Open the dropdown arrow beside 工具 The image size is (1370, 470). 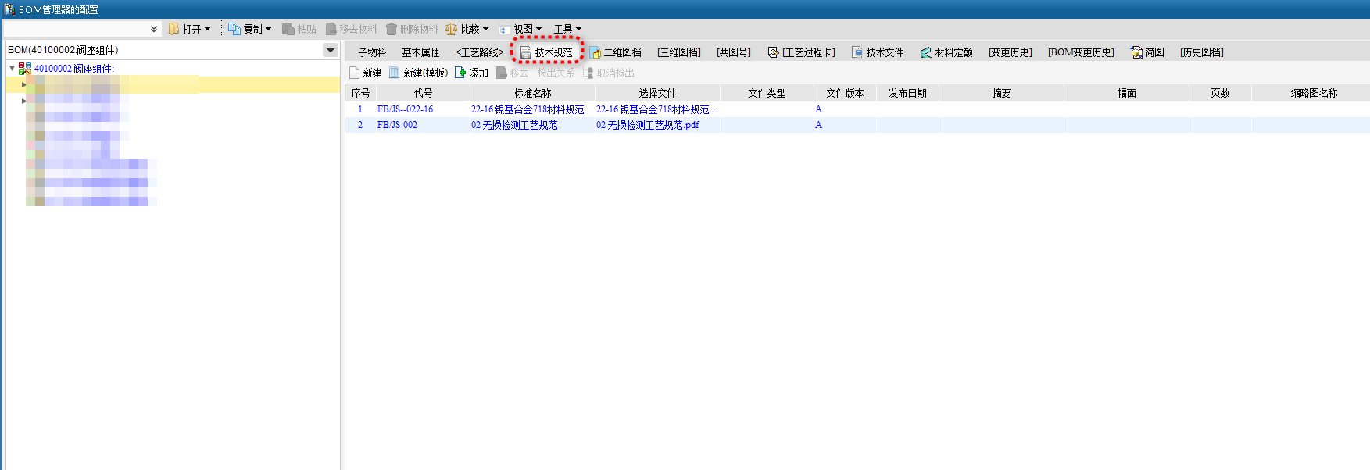click(578, 29)
